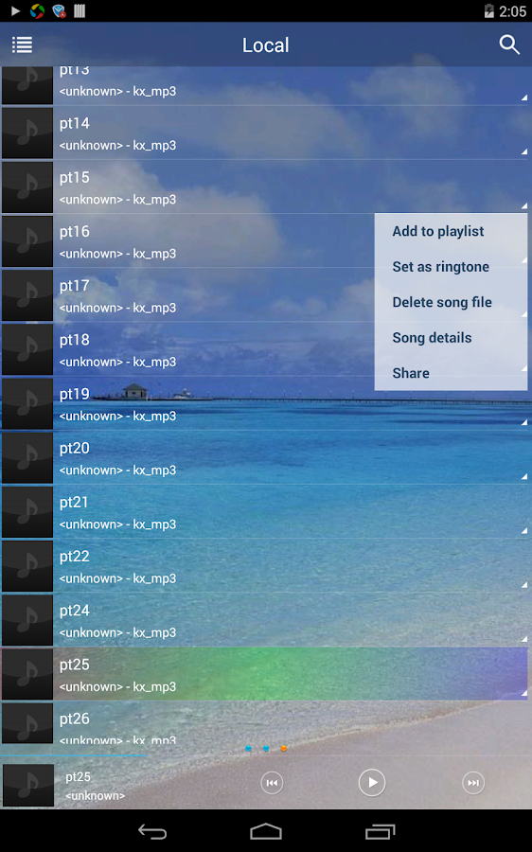The image size is (532, 852).
Task: Play song titled pt21
Action: pos(75,503)
